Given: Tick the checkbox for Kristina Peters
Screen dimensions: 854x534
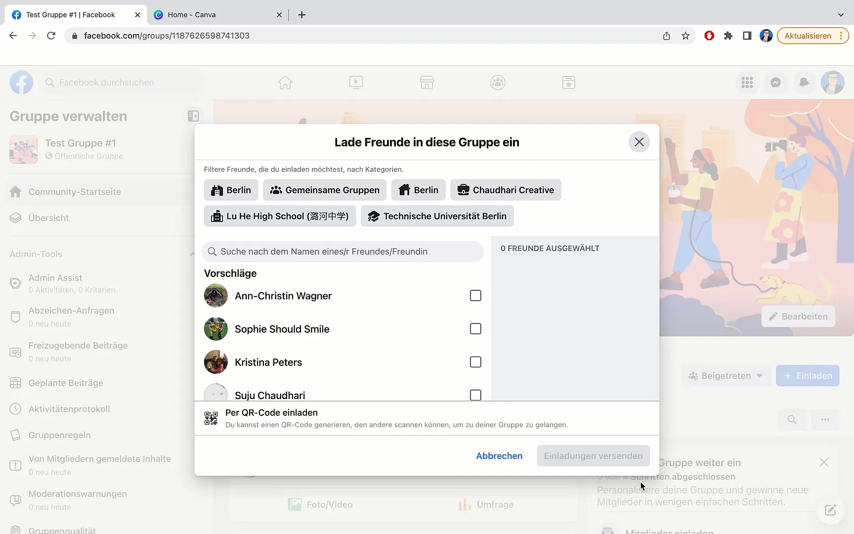Looking at the screenshot, I should [x=475, y=362].
